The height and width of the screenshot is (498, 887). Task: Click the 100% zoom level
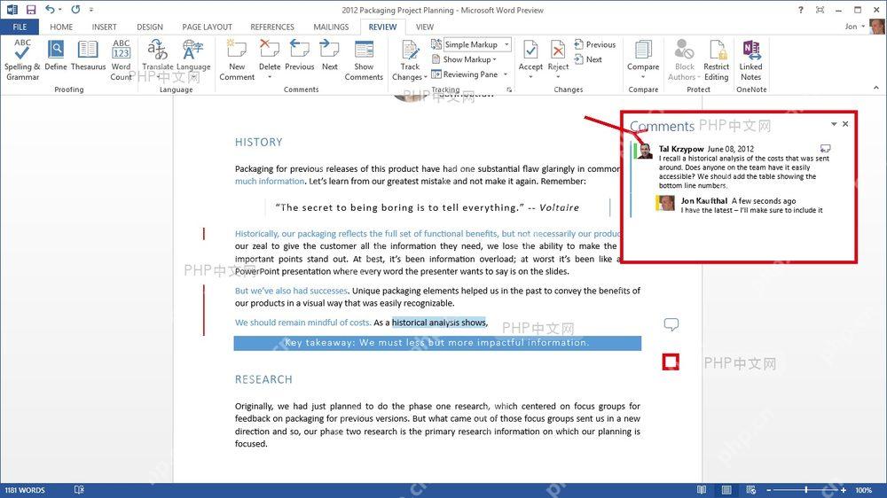[x=864, y=490]
